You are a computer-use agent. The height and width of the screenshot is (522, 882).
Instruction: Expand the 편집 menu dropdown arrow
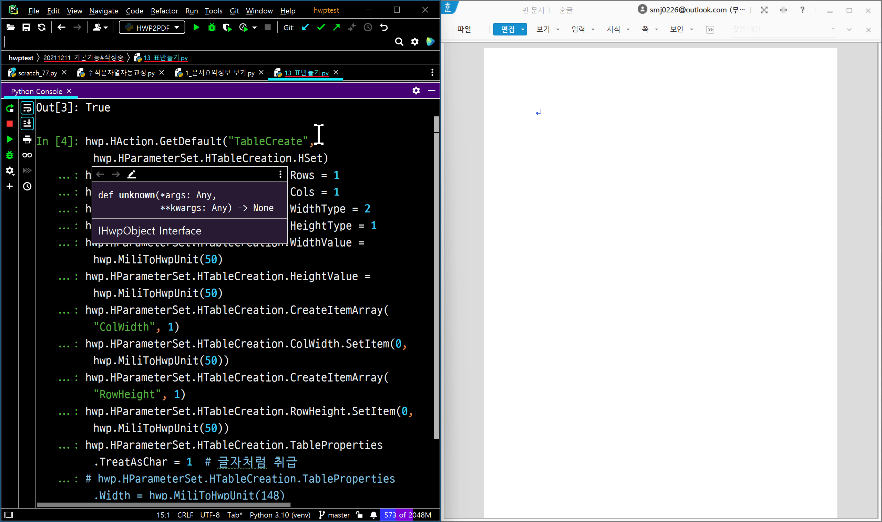click(x=523, y=30)
